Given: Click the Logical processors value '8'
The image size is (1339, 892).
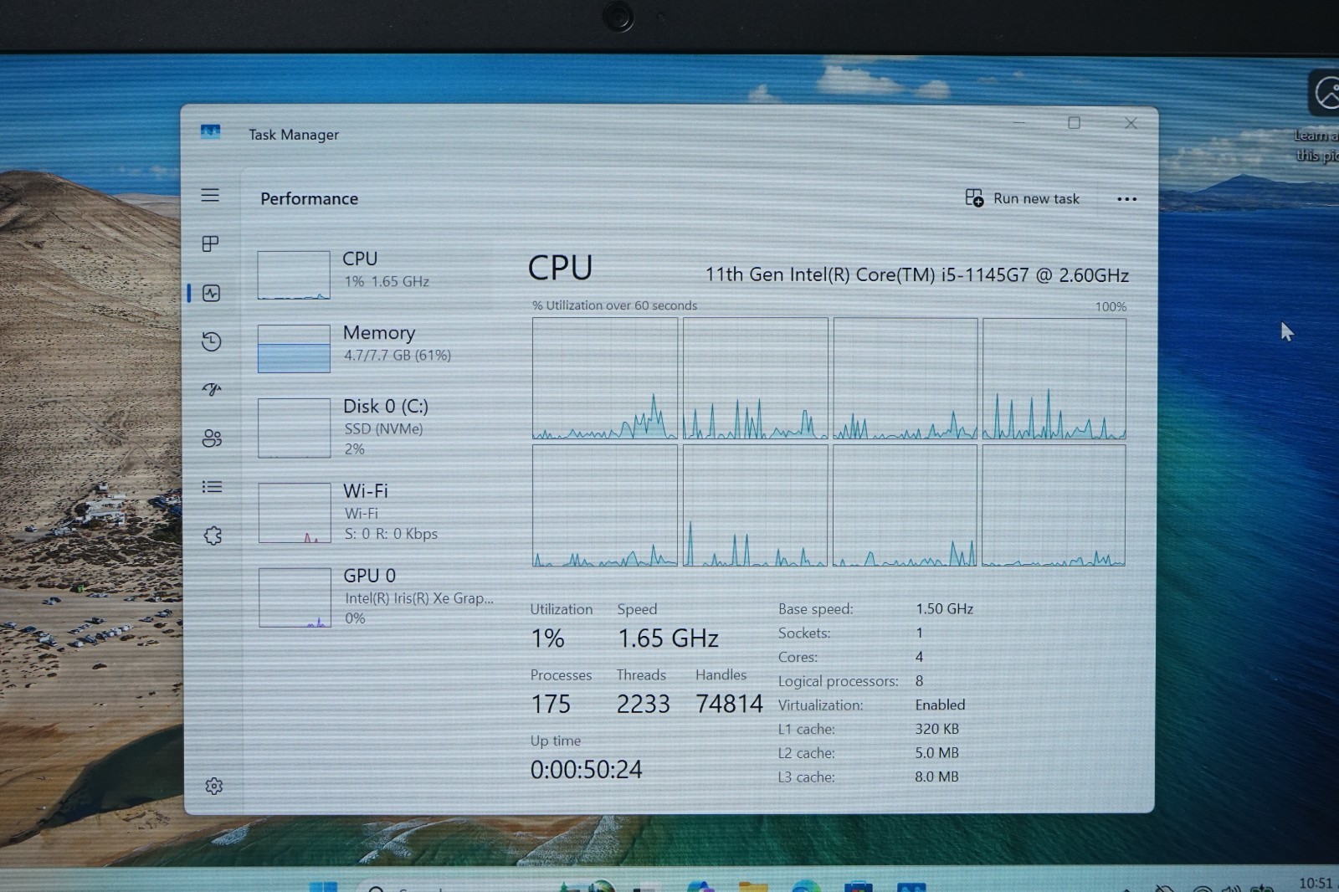Looking at the screenshot, I should (x=919, y=681).
